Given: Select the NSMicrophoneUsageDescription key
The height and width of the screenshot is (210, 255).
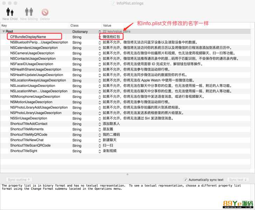Looking at the screenshot, I should point(35,97).
